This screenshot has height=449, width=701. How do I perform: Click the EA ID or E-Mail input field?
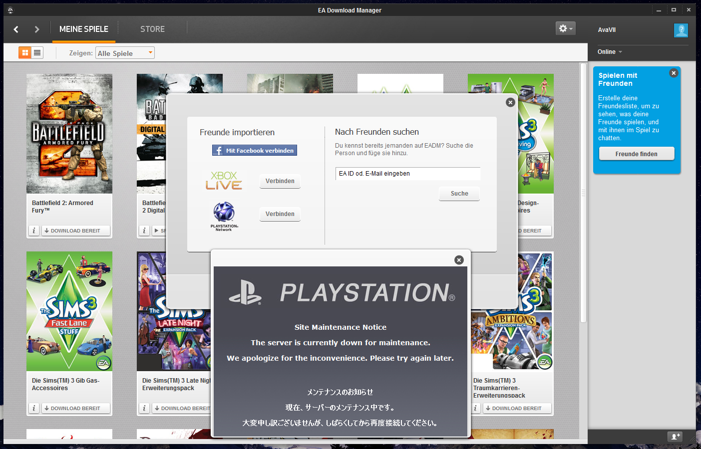(x=407, y=173)
